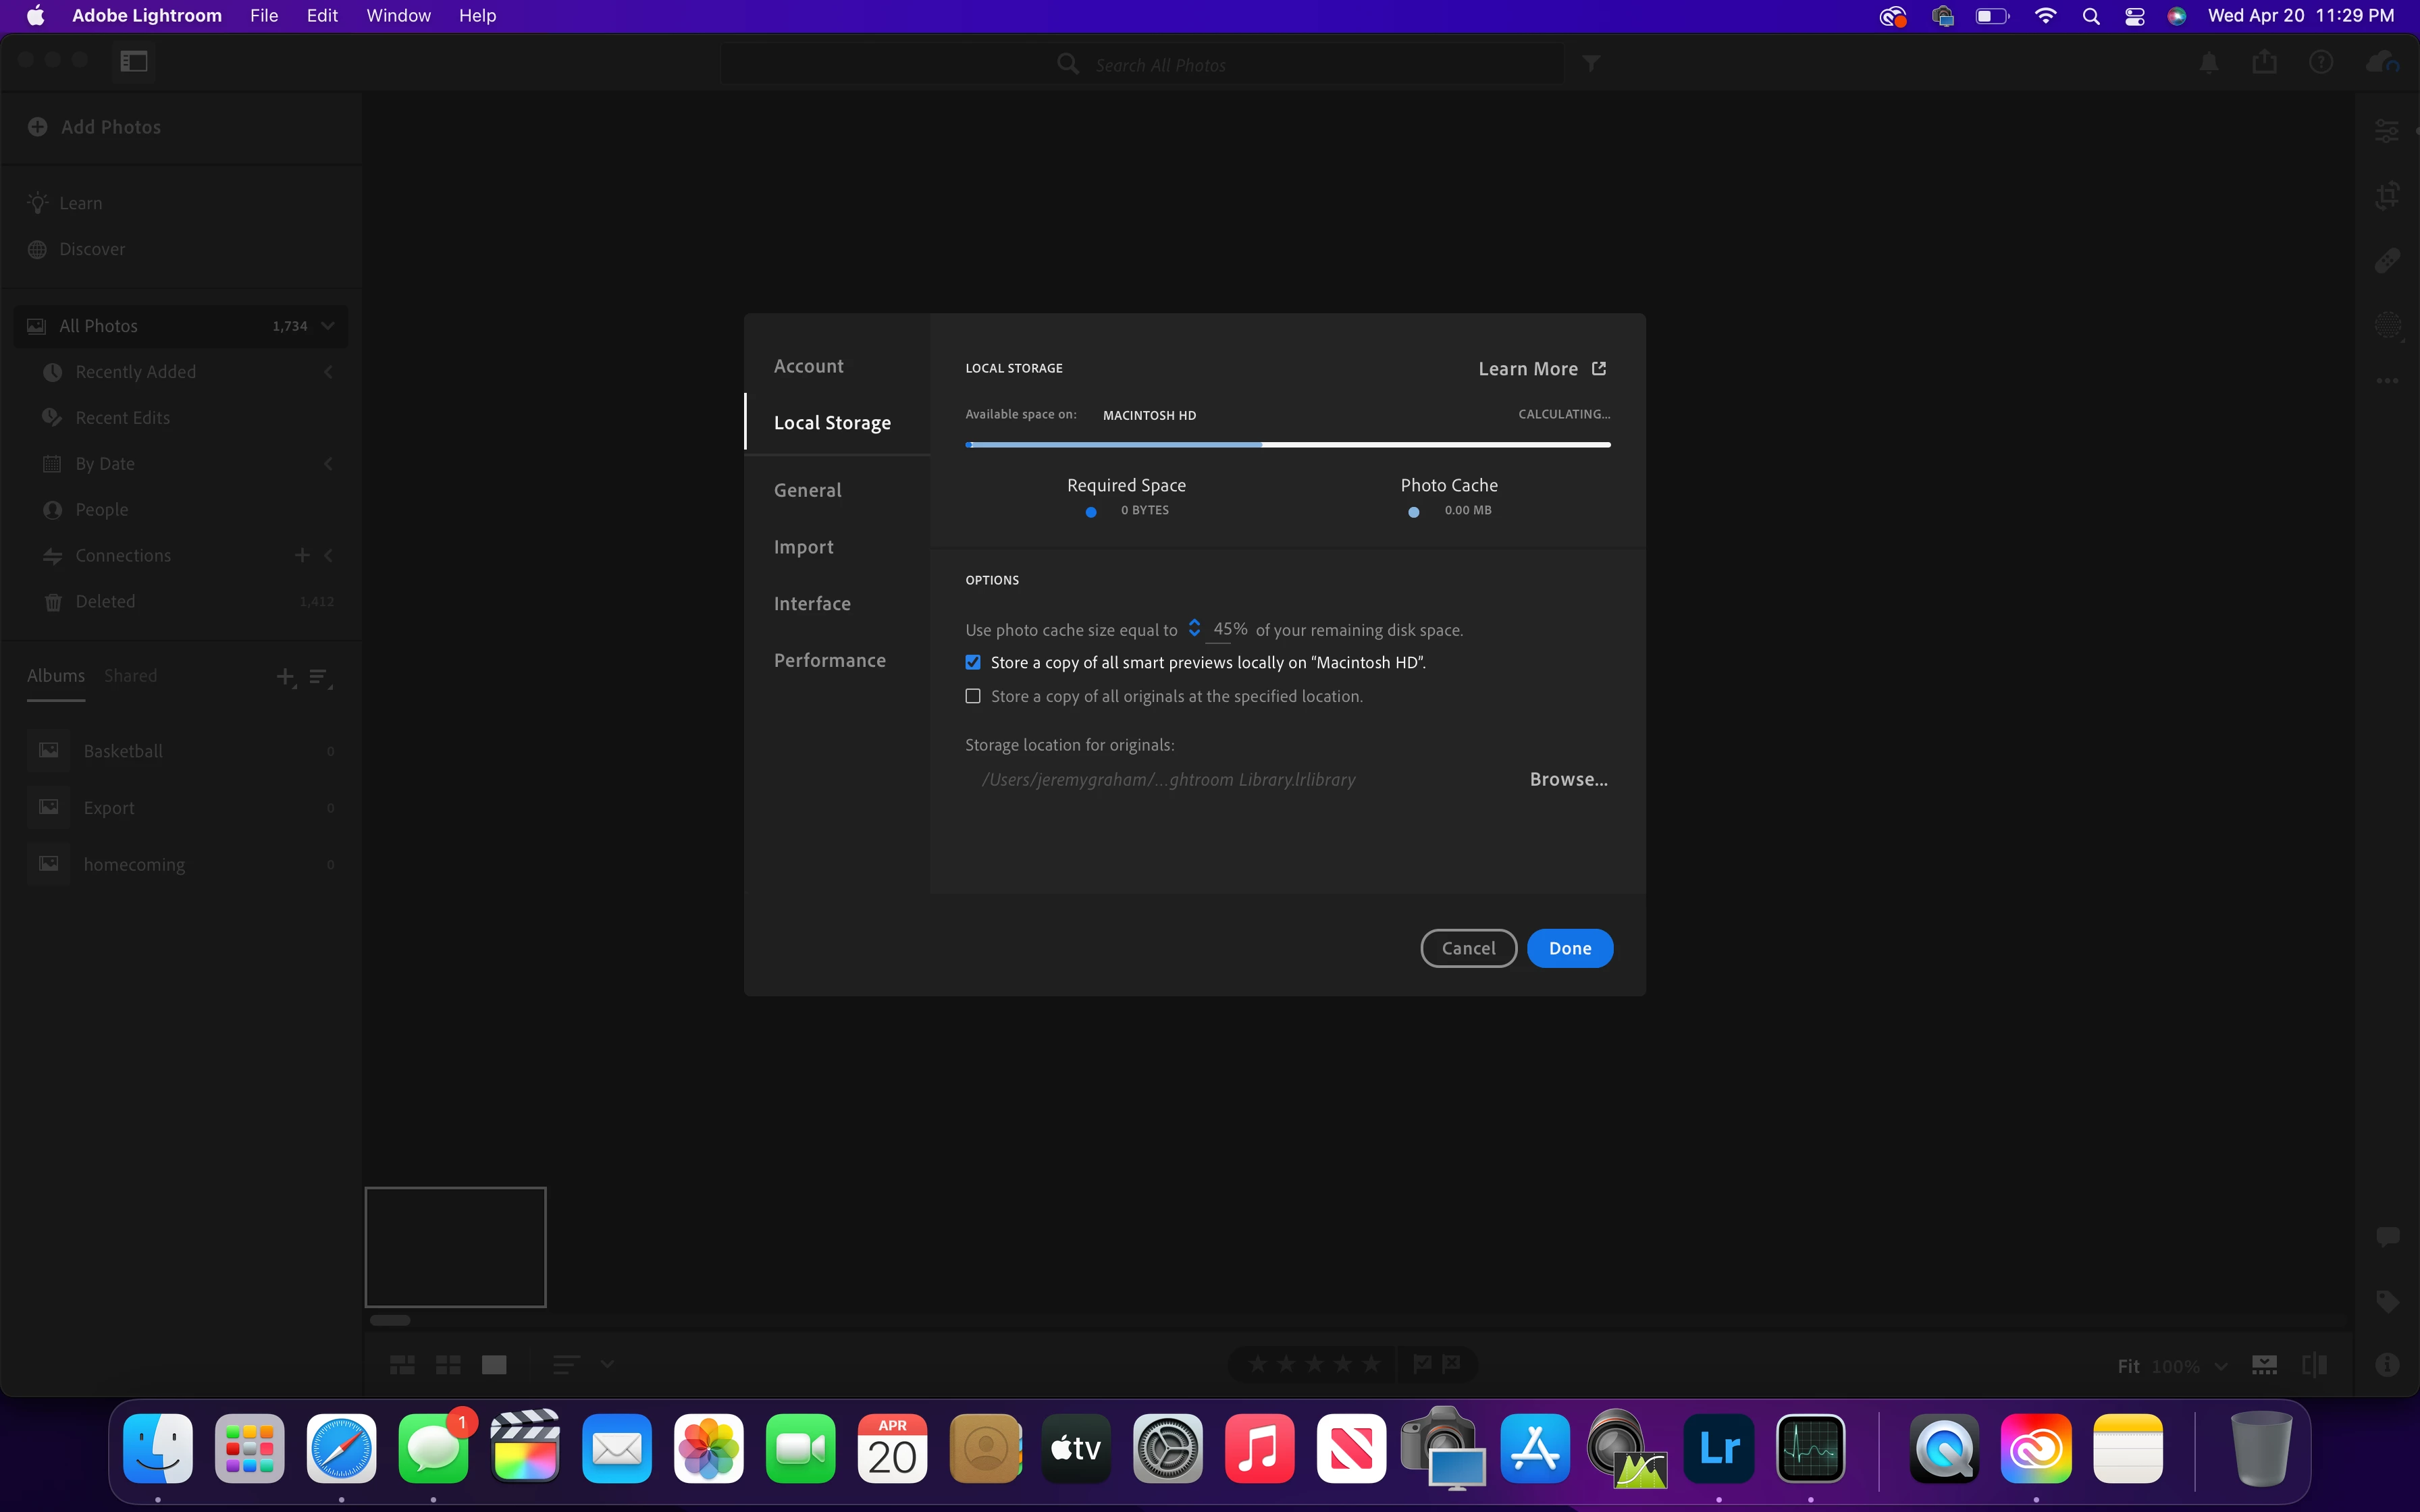Viewport: 2420px width, 1512px height.
Task: Toggle the left panel sidebar icon
Action: coord(134,62)
